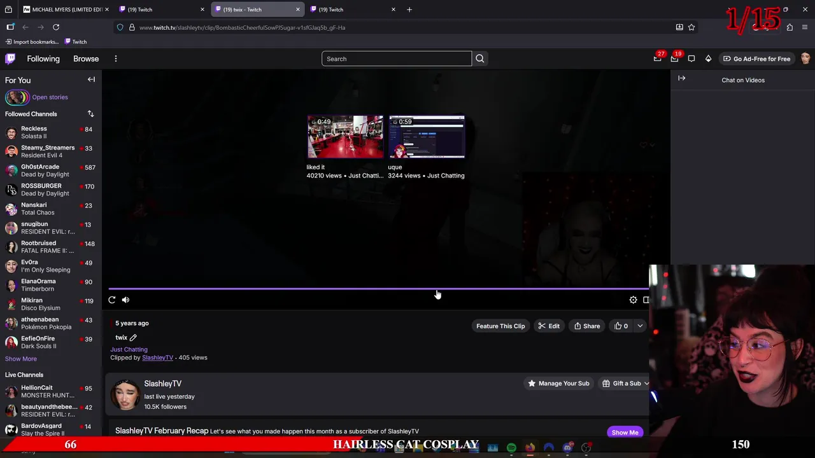The height and width of the screenshot is (458, 815).
Task: Open EefieOnFire followed channel
Action: pyautogui.click(x=51, y=342)
